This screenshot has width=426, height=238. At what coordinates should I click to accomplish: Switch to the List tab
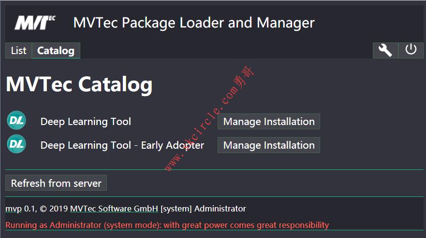click(x=18, y=51)
